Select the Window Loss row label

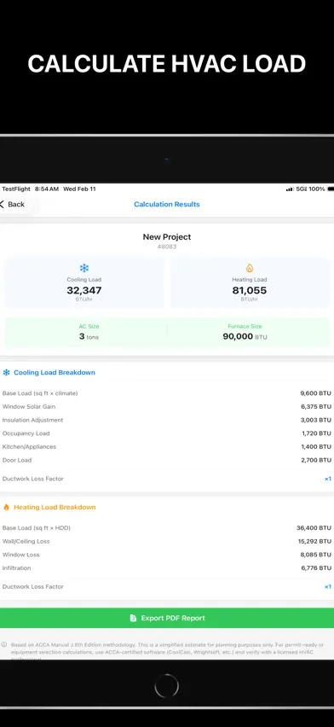tap(20, 555)
